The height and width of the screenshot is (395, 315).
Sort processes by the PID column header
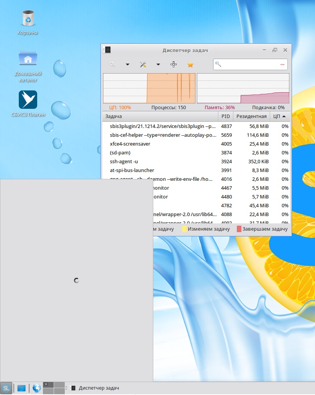226,116
